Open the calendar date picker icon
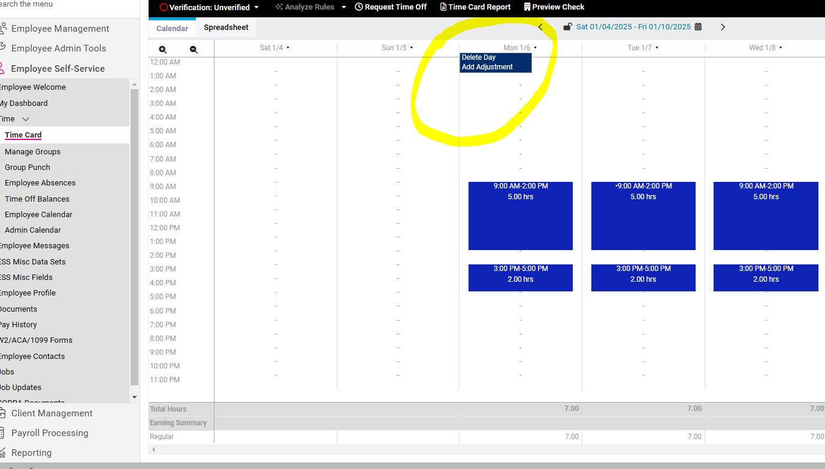 click(x=698, y=27)
